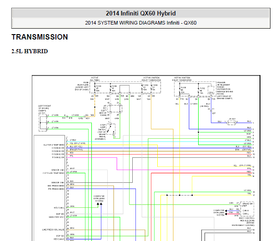275x241 pixels.
Task: Click the 'D RANGE SW' label
Action: [x=58, y=148]
